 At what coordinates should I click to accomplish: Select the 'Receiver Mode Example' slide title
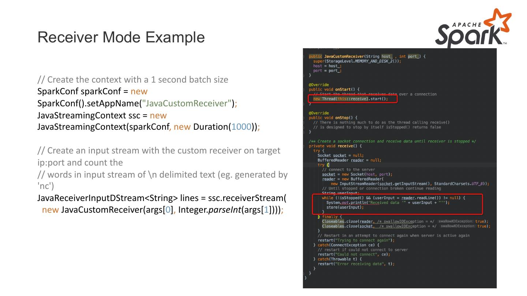[121, 37]
